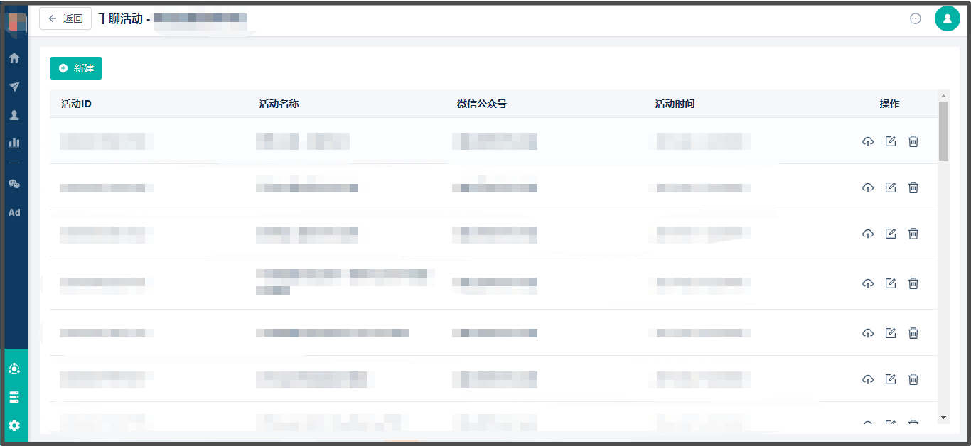Click upload cloud icon in fourth table row
Image resolution: width=971 pixels, height=446 pixels.
click(868, 283)
